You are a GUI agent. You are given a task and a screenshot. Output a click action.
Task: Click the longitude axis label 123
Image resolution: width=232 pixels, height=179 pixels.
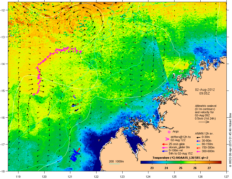(122, 177)
